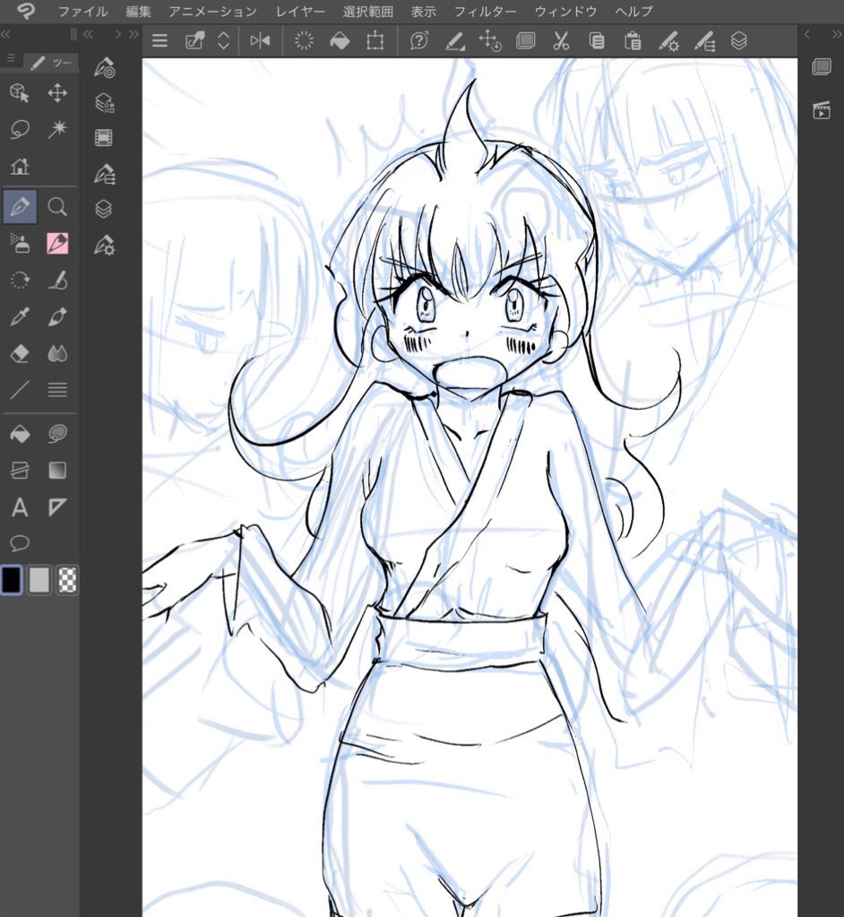Click the Clip Studio logo icon
Viewport: 844px width, 917px height.
25,11
